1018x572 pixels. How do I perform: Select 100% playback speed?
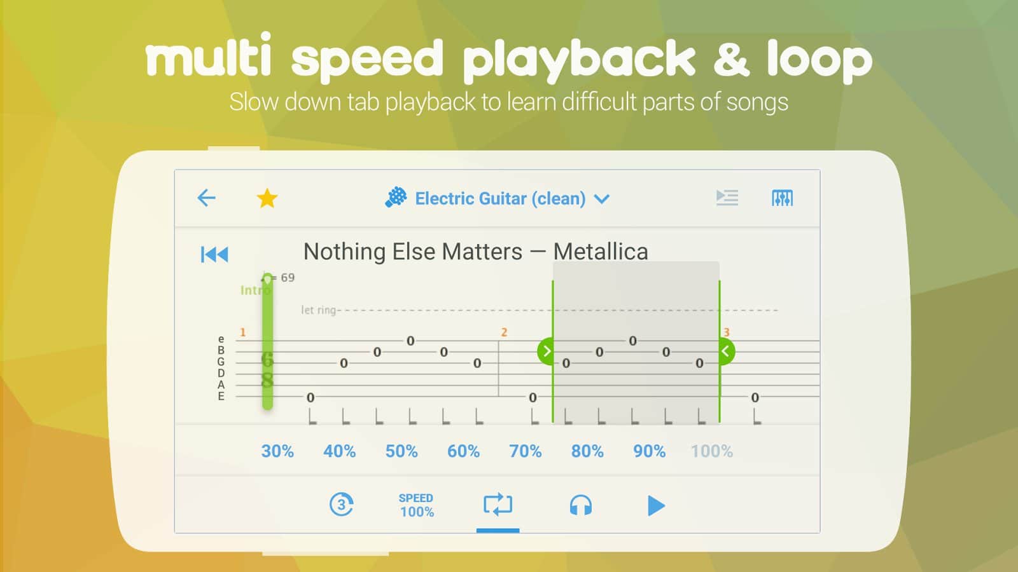[712, 451]
